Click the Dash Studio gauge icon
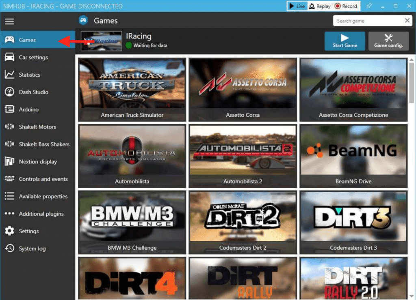The width and height of the screenshot is (416, 300). coord(9,92)
